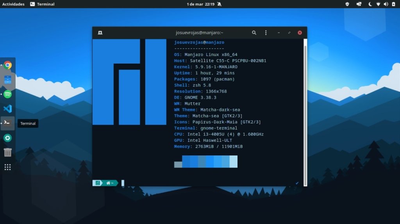Launch Visual Studio Code from dock
The height and width of the screenshot is (224, 400).
8,109
